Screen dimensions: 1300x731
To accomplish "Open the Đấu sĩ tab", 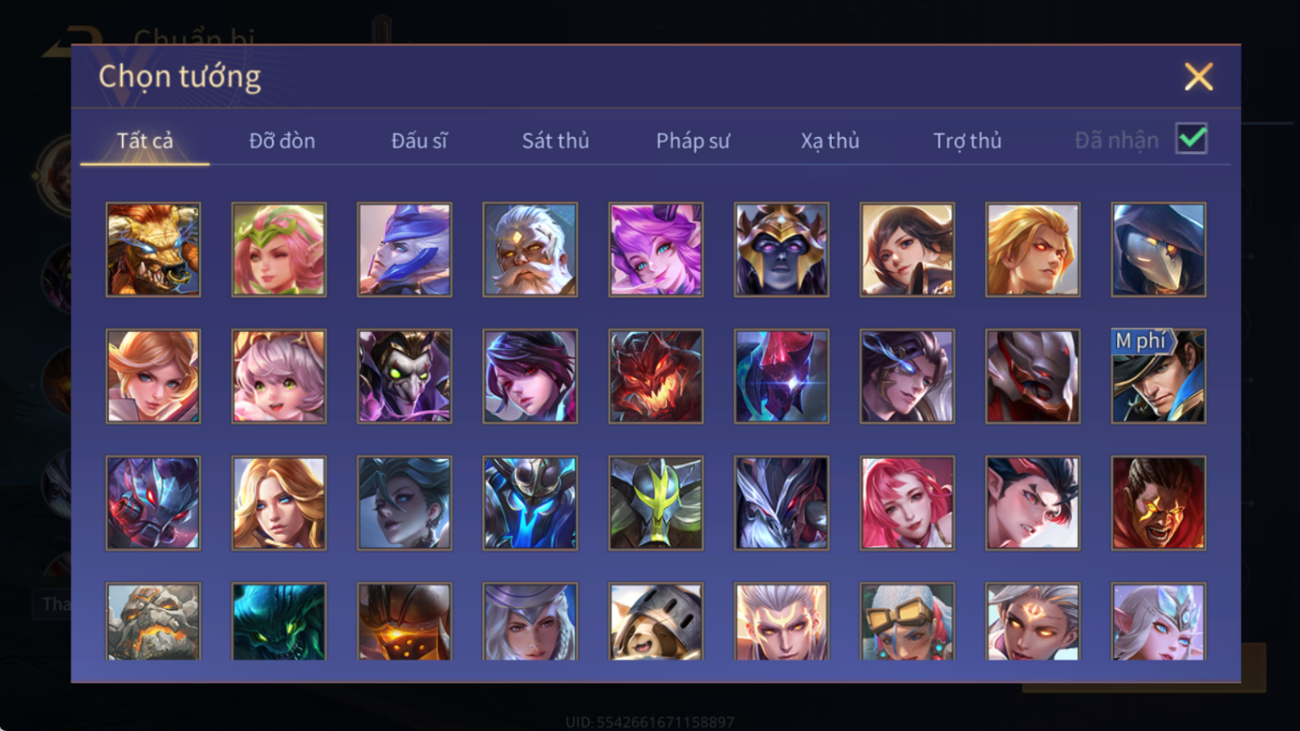I will (419, 141).
